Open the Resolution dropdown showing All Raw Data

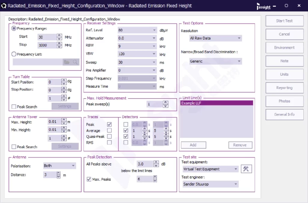215,38
